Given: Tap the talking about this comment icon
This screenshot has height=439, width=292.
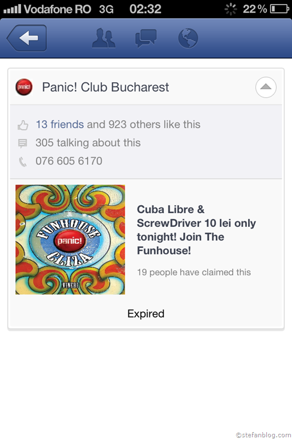Looking at the screenshot, I should (x=23, y=143).
